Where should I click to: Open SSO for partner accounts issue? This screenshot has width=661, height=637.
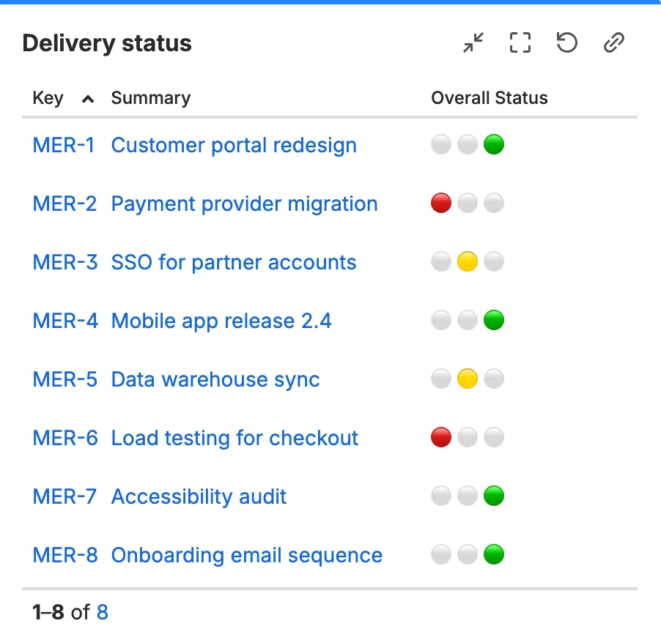point(234,262)
